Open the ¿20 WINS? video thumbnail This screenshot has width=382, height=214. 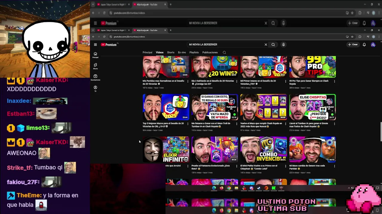point(215,67)
